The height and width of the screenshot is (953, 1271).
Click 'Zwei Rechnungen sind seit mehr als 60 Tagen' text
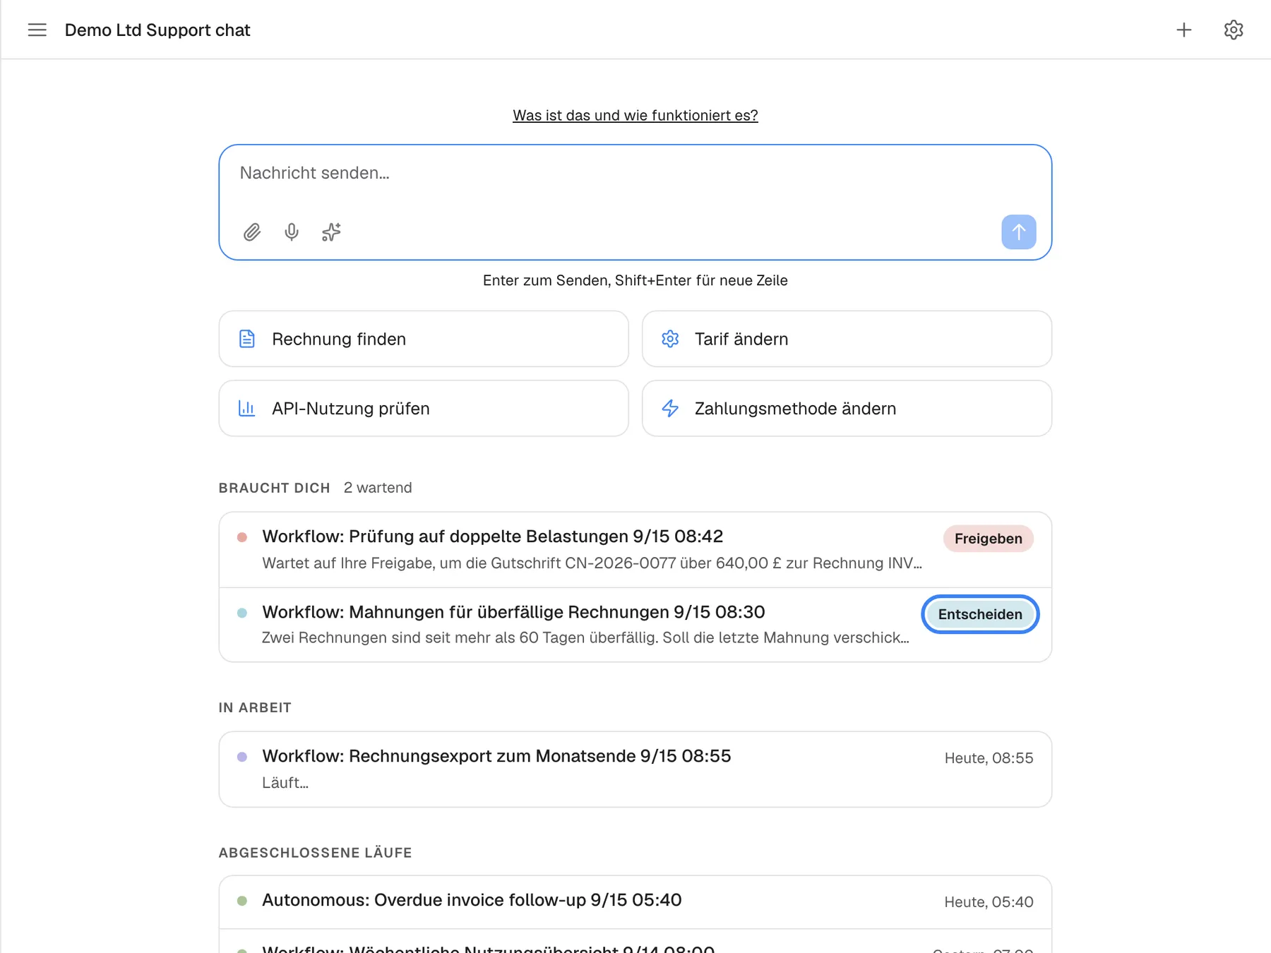[x=585, y=637]
